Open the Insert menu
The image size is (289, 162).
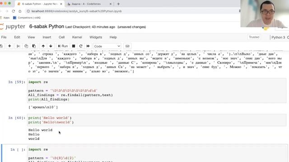tap(47, 37)
